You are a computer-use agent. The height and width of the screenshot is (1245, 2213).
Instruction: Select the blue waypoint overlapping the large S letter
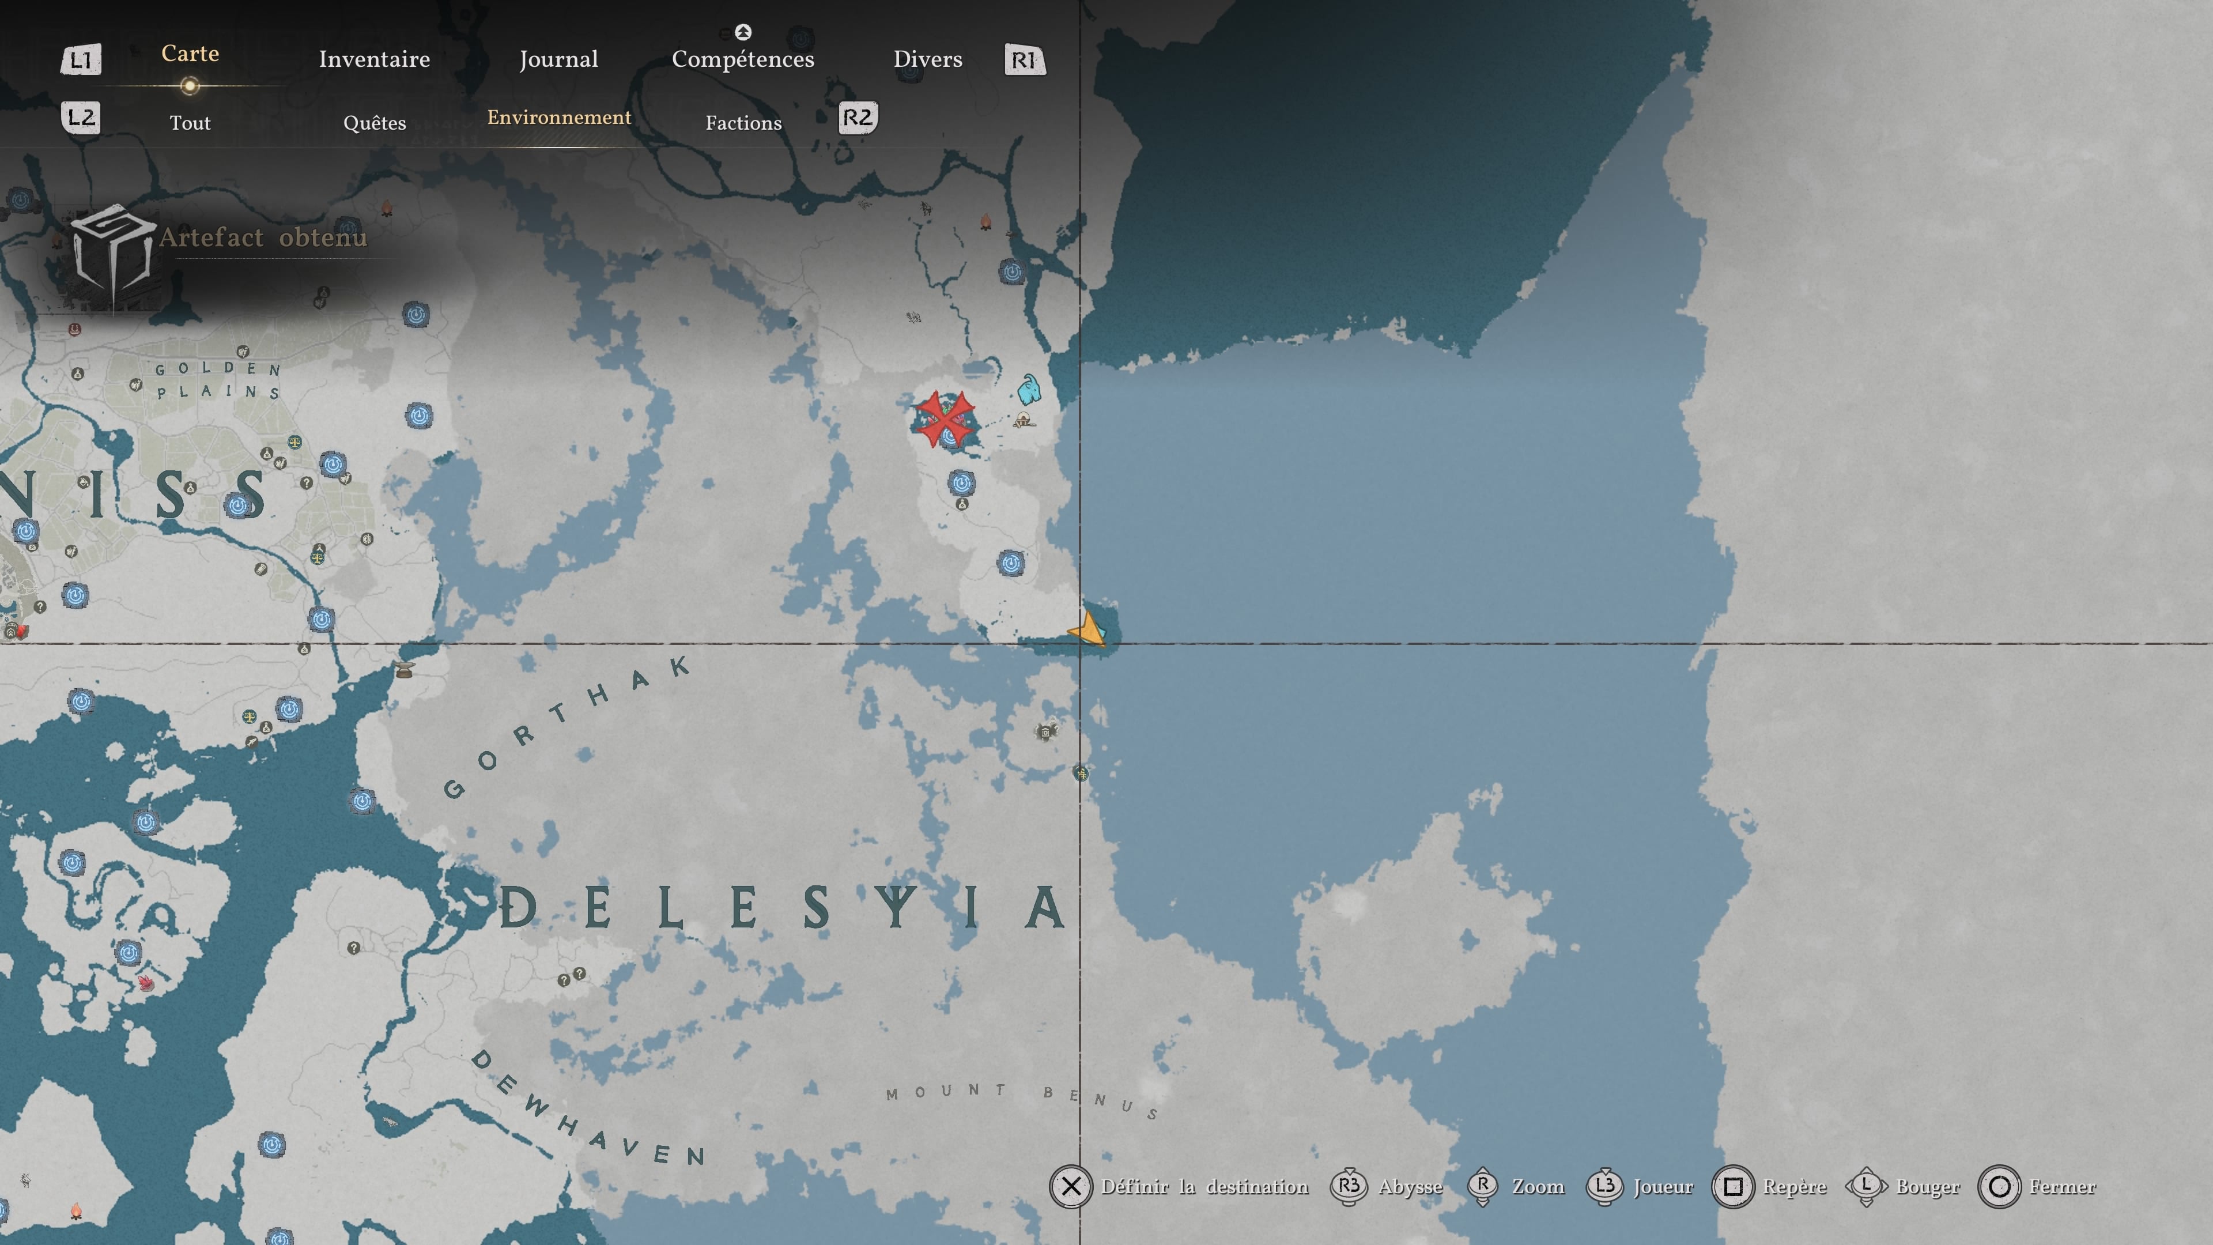(238, 504)
